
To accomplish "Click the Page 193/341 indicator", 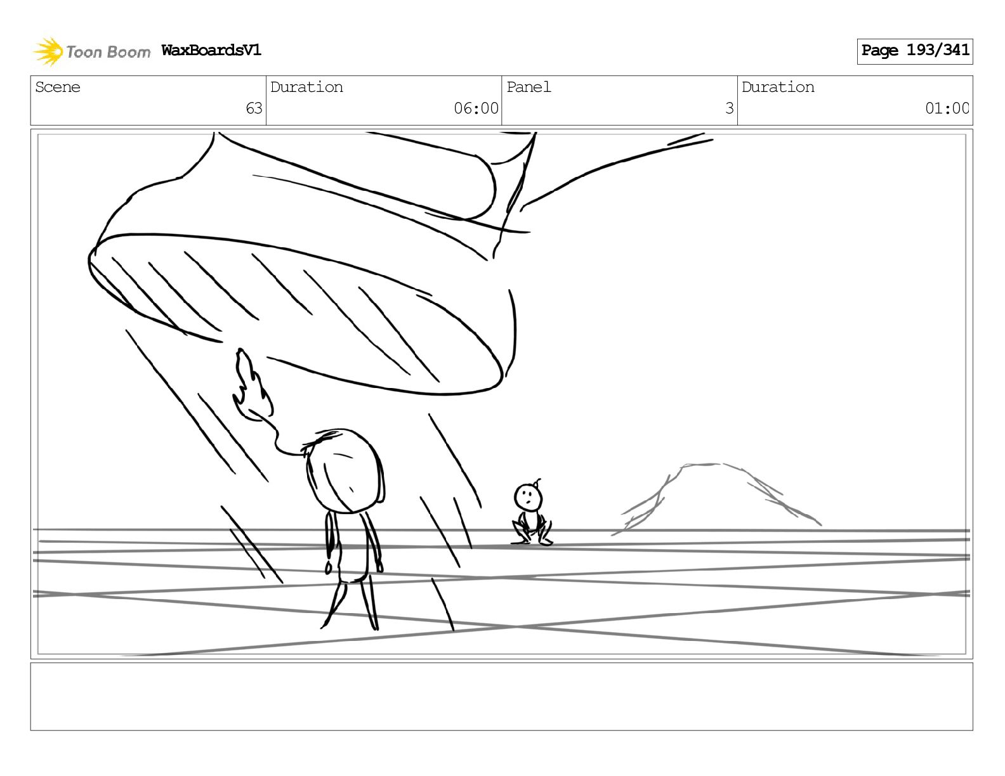I will click(915, 51).
